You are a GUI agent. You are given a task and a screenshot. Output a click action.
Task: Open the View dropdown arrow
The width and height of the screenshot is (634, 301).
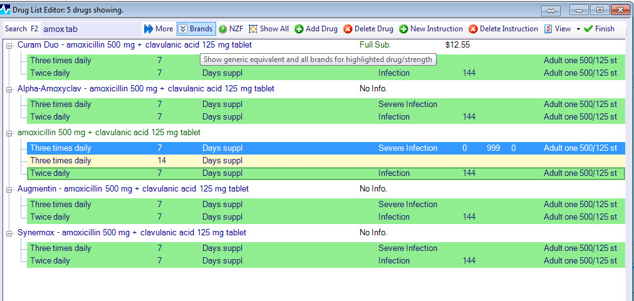(578, 29)
